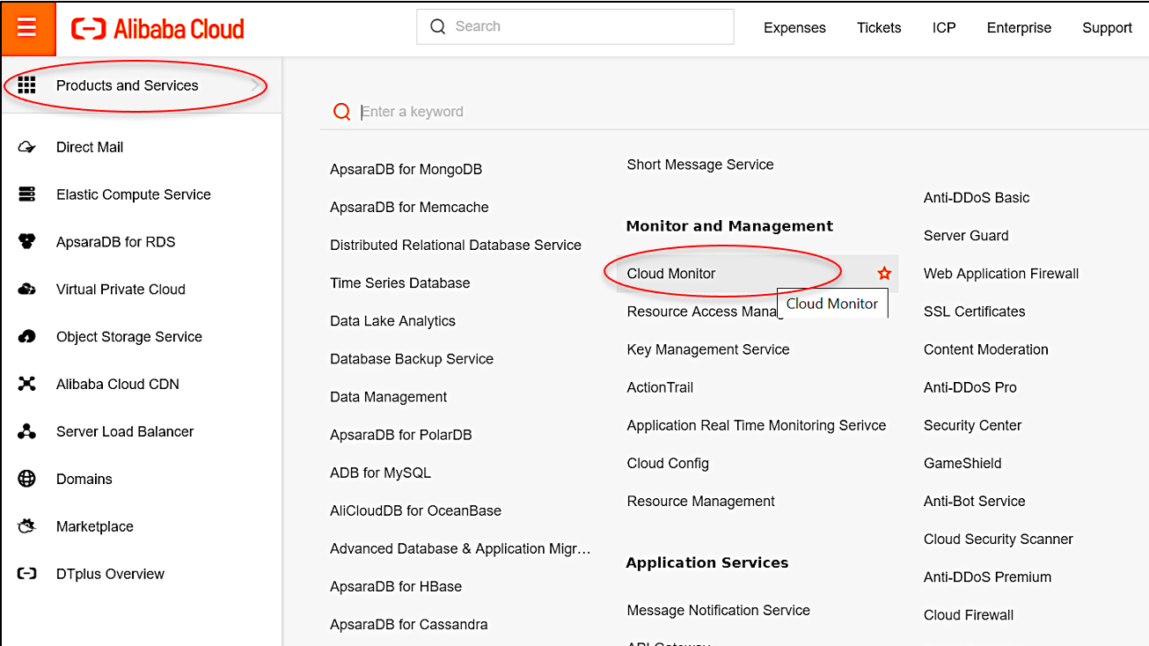Open the Expenses menu
1149x646 pixels.
point(794,27)
